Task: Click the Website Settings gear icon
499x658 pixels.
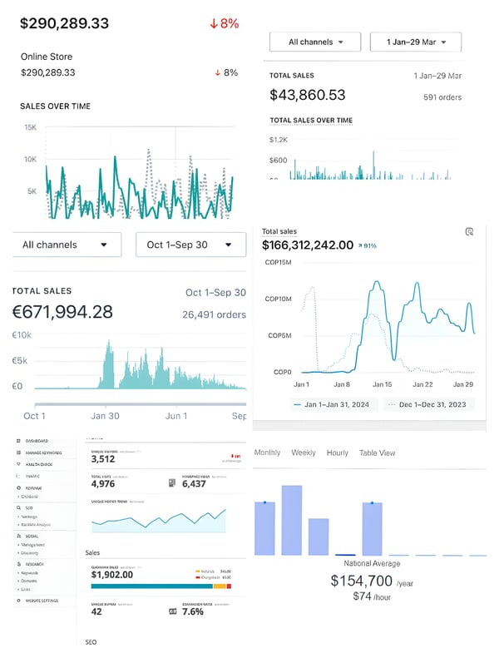Action: (18, 601)
